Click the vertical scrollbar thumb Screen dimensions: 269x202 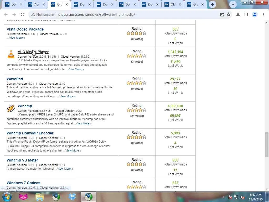tap(267, 144)
